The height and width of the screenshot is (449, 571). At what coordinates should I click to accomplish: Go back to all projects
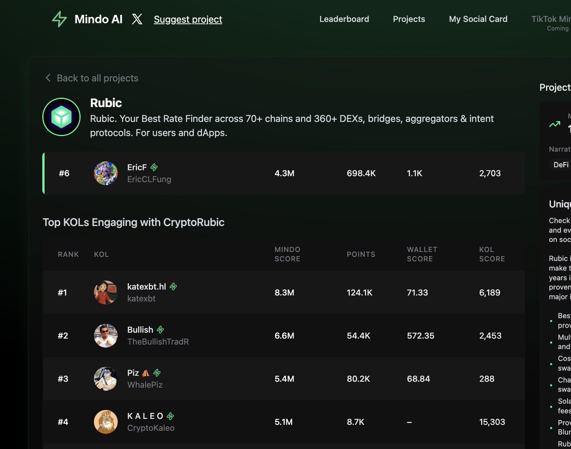click(97, 78)
